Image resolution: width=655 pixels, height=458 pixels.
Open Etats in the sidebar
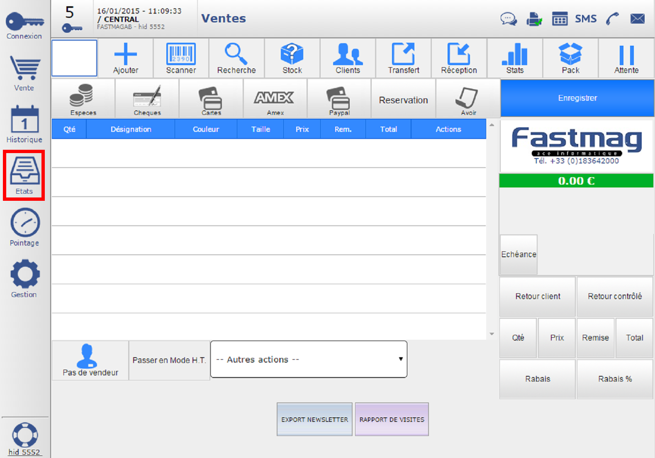point(24,175)
